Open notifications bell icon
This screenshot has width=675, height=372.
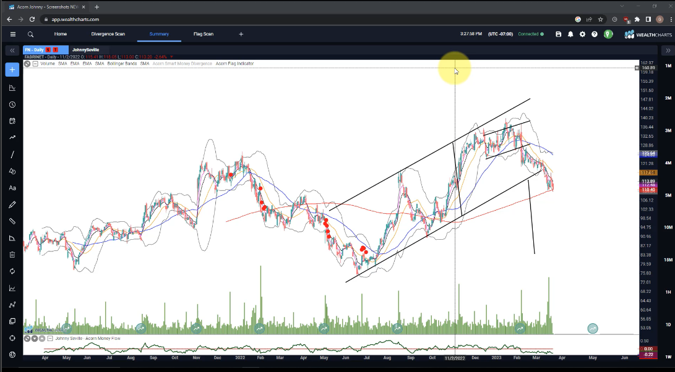570,34
